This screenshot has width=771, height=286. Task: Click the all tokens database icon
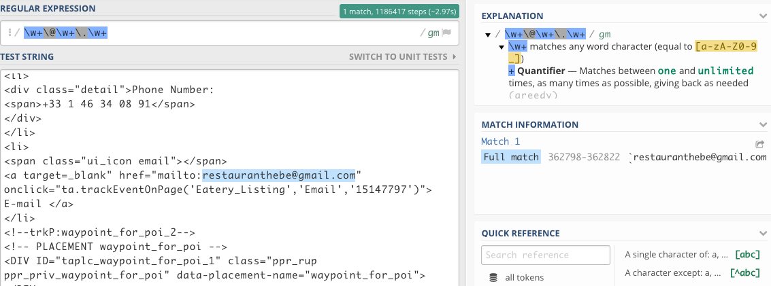pos(493,277)
